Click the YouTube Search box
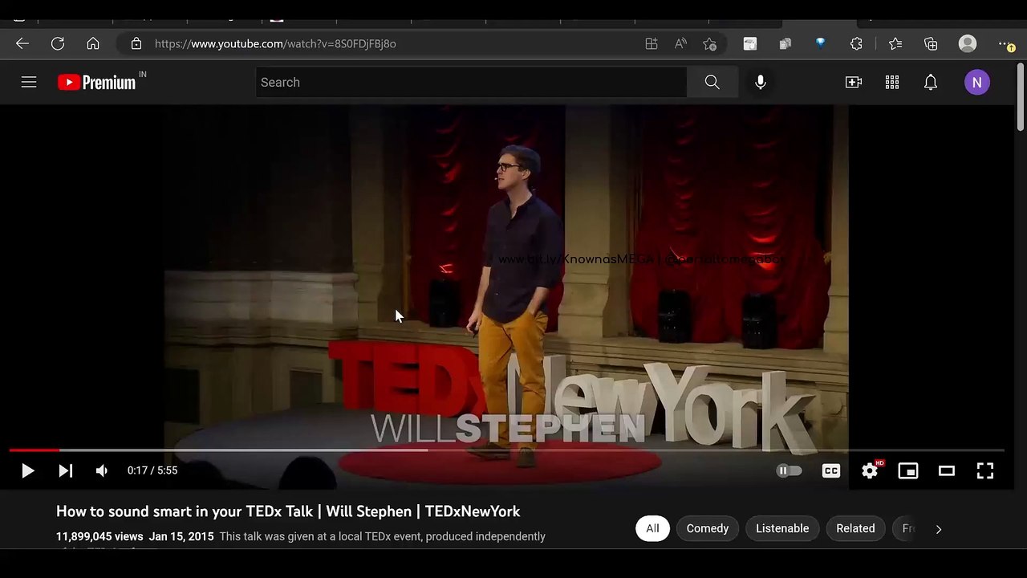The image size is (1027, 578). (x=471, y=82)
